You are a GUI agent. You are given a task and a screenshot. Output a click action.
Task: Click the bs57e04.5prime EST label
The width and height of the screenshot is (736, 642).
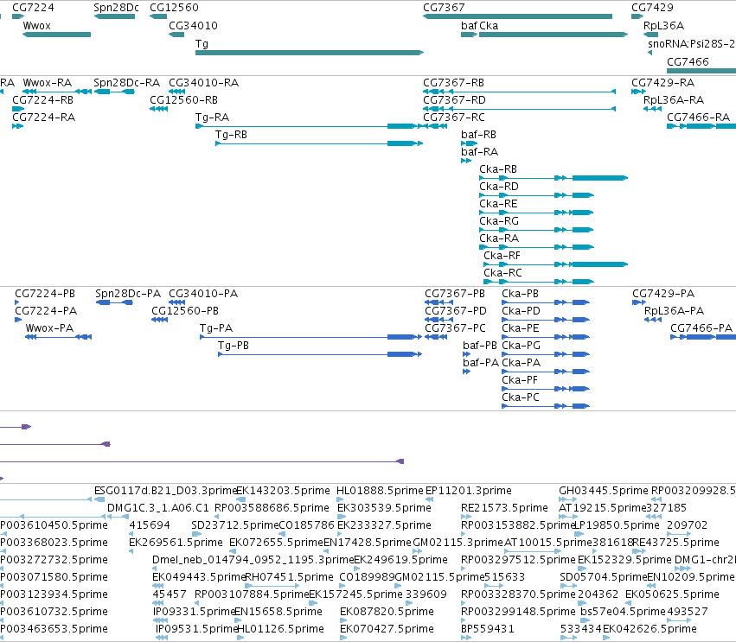point(623,612)
